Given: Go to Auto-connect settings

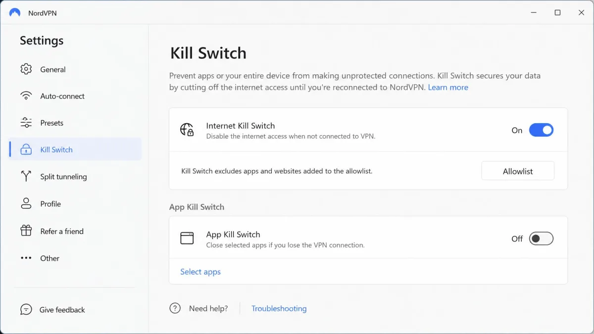Looking at the screenshot, I should (75, 96).
